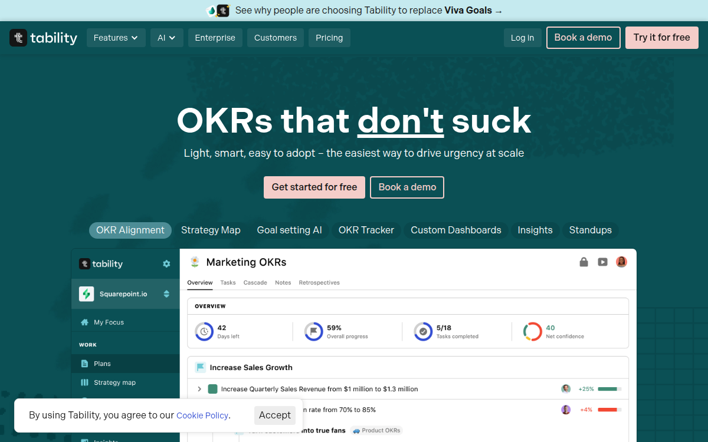Click the clock ring icon for Days left
The height and width of the screenshot is (442, 708).
click(204, 331)
